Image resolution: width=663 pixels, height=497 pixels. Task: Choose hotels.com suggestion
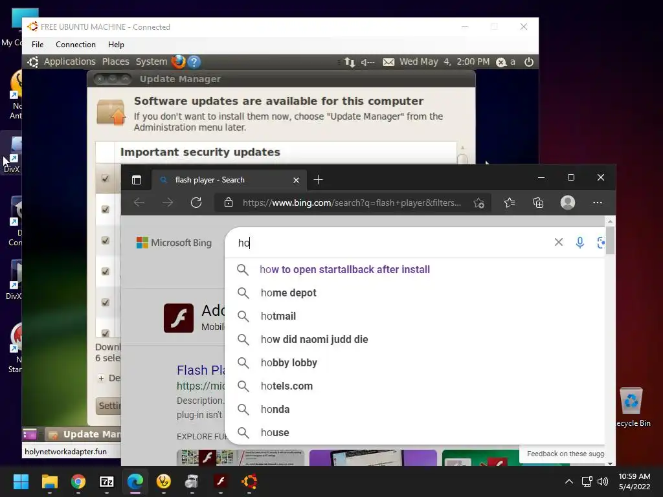click(x=415, y=386)
